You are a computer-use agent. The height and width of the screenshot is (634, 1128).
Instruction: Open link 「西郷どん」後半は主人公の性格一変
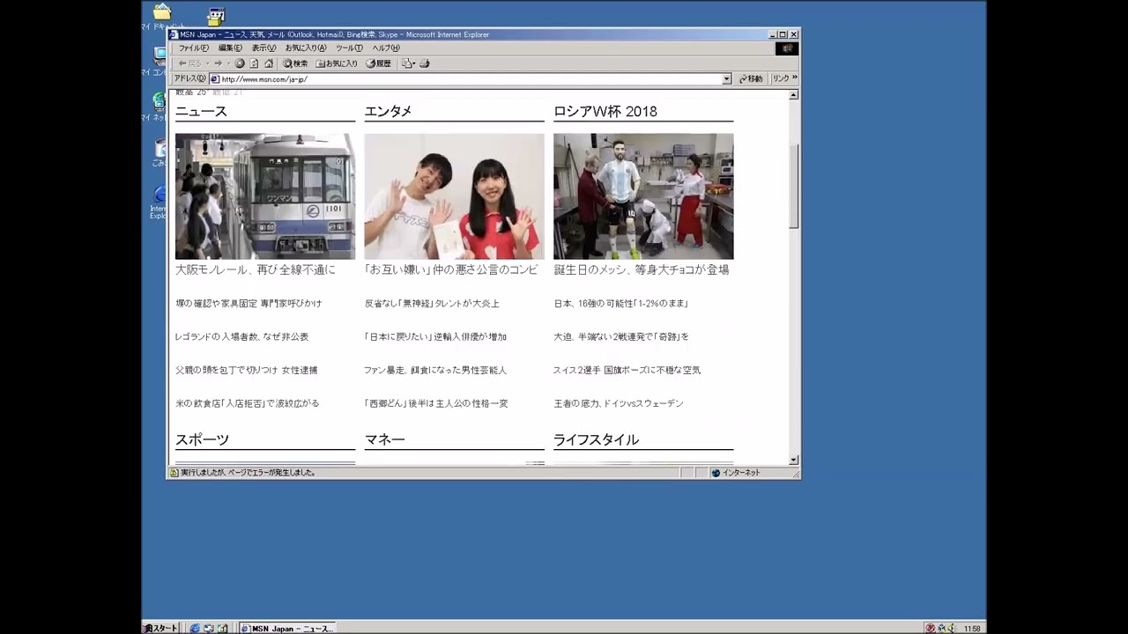436,403
